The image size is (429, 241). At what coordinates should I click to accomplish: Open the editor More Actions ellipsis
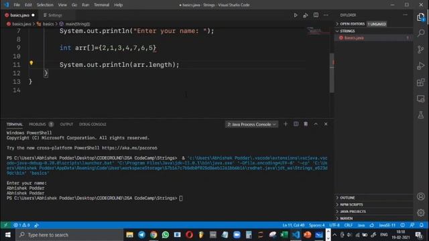[x=326, y=15]
